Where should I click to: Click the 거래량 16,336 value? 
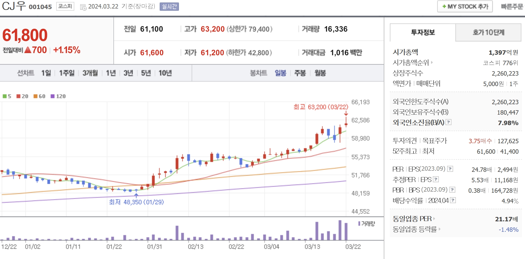(336, 29)
